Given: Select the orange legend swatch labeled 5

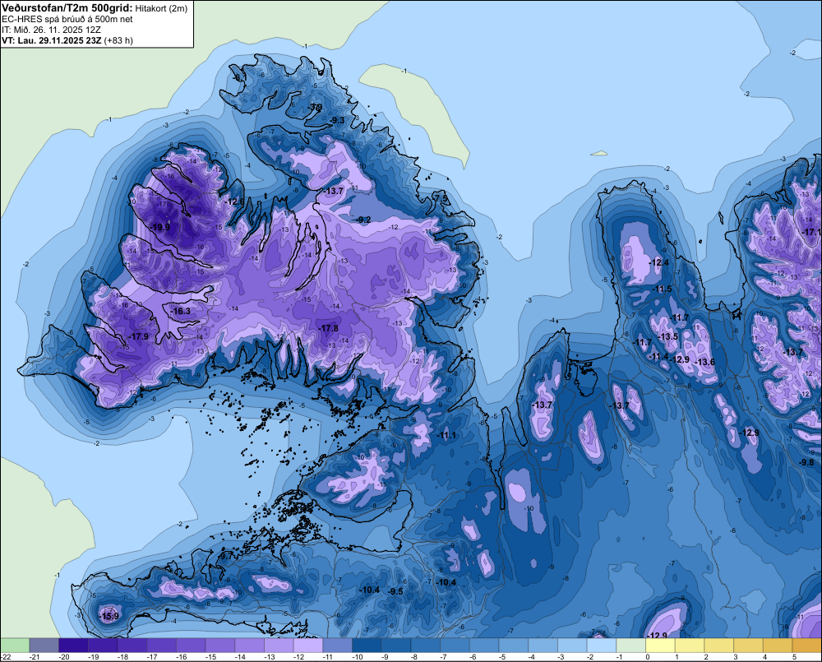Looking at the screenshot, I should (x=807, y=646).
